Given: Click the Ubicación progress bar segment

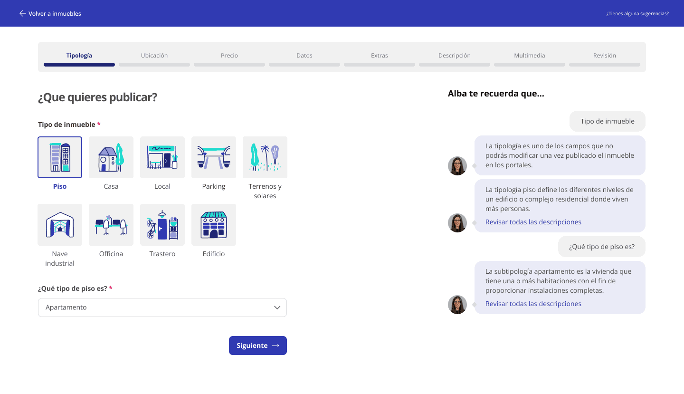Looking at the screenshot, I should point(154,65).
